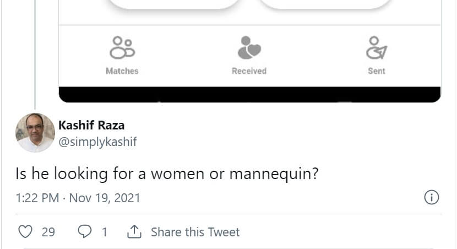Click the black bar of the embedded screenshot

pos(249,94)
